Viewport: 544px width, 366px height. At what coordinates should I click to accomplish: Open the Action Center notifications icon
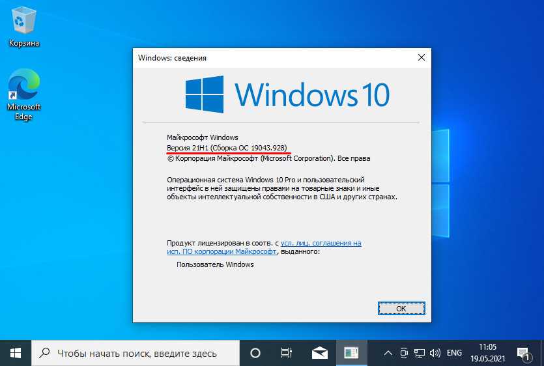click(x=523, y=353)
